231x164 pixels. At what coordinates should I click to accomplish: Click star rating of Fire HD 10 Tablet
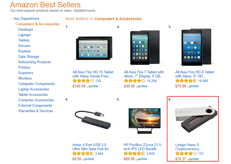[83, 81]
